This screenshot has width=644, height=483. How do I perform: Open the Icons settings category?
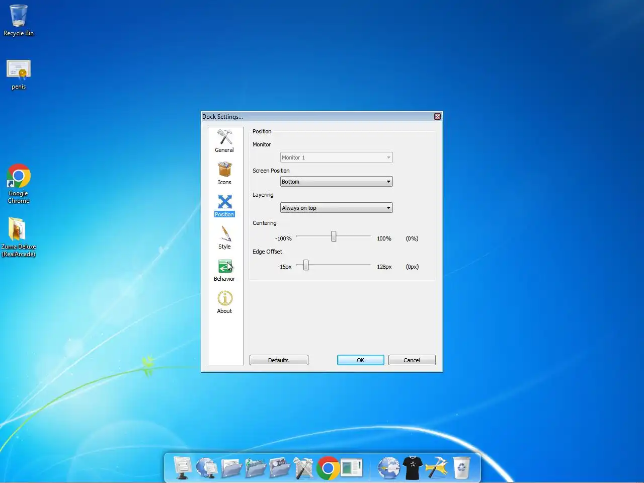tap(224, 174)
